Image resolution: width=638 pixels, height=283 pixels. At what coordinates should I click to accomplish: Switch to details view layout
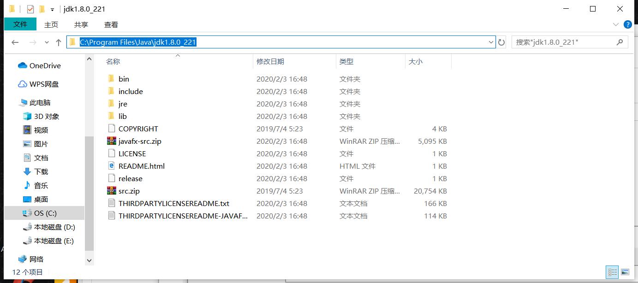pos(612,272)
